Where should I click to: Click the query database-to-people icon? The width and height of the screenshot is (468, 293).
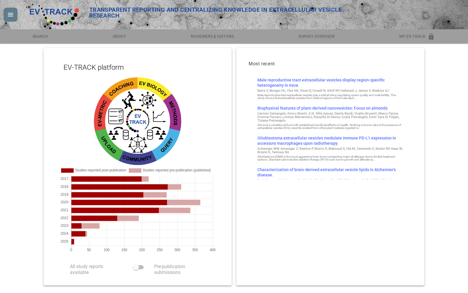[156, 134]
